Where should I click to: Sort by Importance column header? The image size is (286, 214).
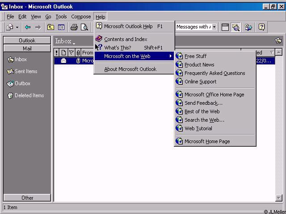(x=57, y=53)
